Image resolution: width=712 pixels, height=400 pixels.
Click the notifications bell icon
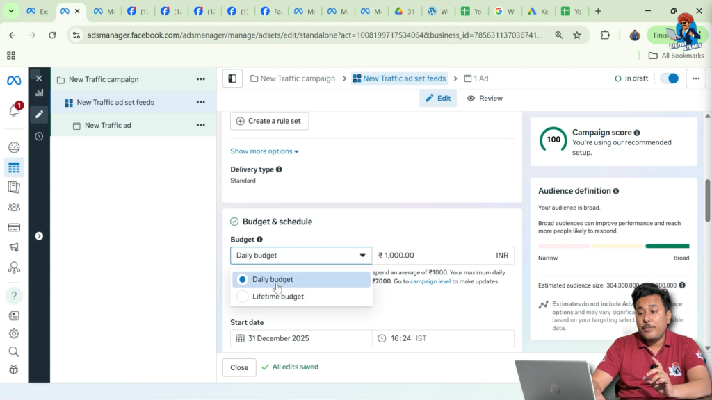[x=13, y=108]
